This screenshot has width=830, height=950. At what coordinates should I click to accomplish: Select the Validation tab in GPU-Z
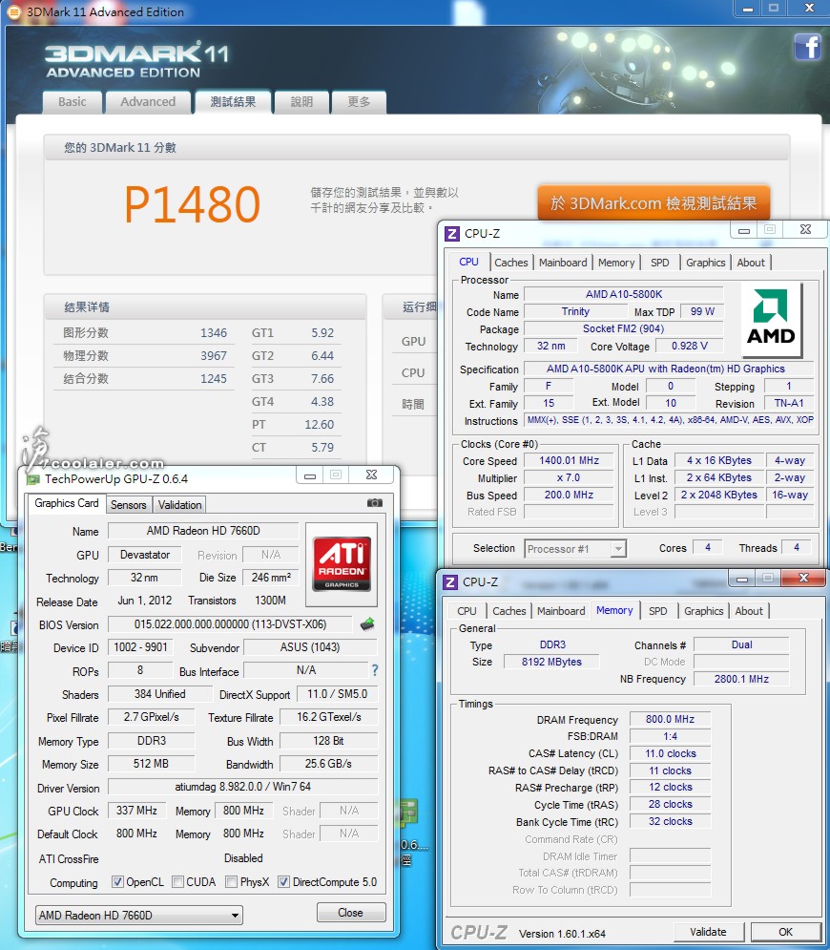click(x=179, y=505)
